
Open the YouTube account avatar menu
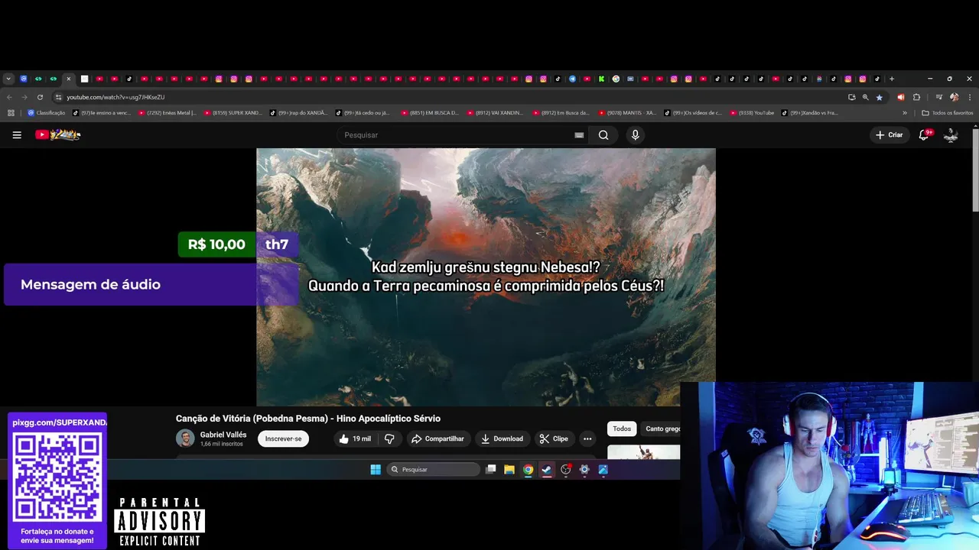pos(951,135)
